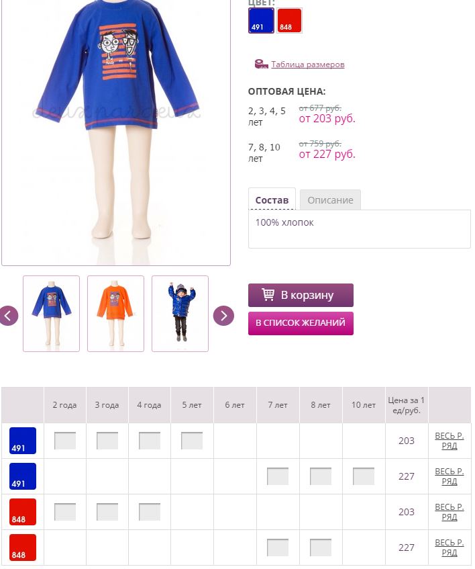The height and width of the screenshot is (569, 475).
Task: Click ВЕСЬ Р. РЯД in first row
Action: pyautogui.click(x=450, y=441)
